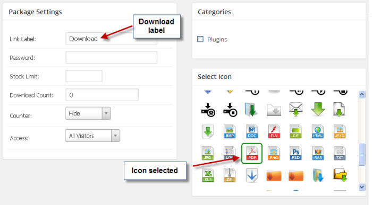Click the icon list scrollbar thumb
372x205 pixels.
(362, 155)
